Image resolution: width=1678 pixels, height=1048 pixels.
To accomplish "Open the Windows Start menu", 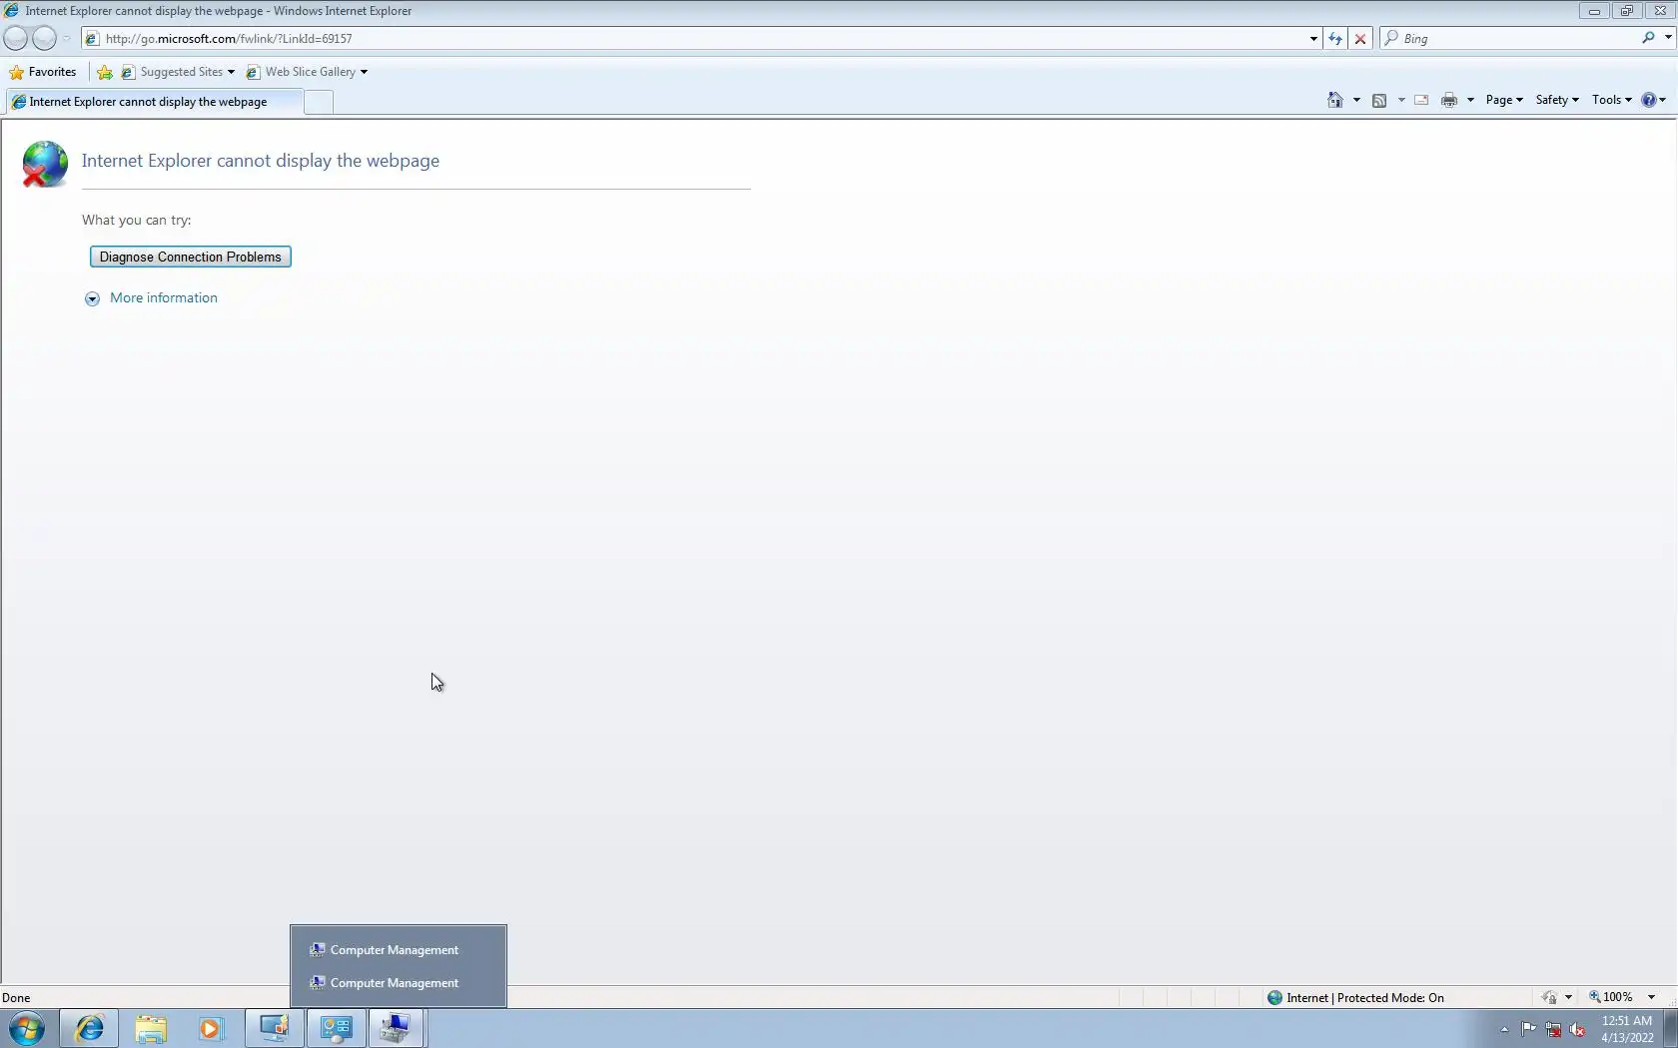I will tap(27, 1028).
